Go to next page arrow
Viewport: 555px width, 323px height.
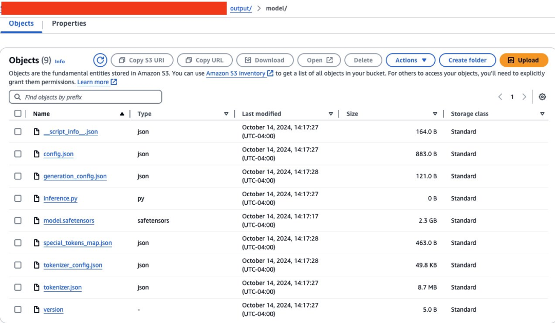[524, 97]
